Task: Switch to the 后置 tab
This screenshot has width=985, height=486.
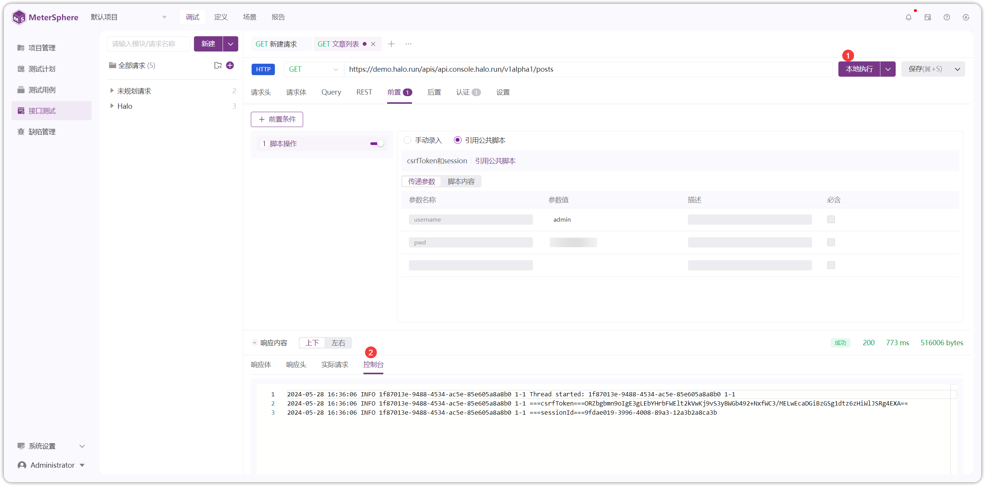Action: pos(434,92)
